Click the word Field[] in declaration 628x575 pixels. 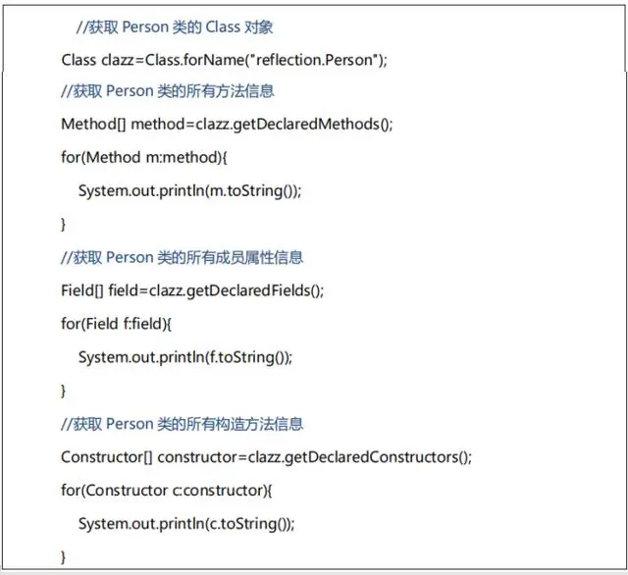pyautogui.click(x=82, y=290)
